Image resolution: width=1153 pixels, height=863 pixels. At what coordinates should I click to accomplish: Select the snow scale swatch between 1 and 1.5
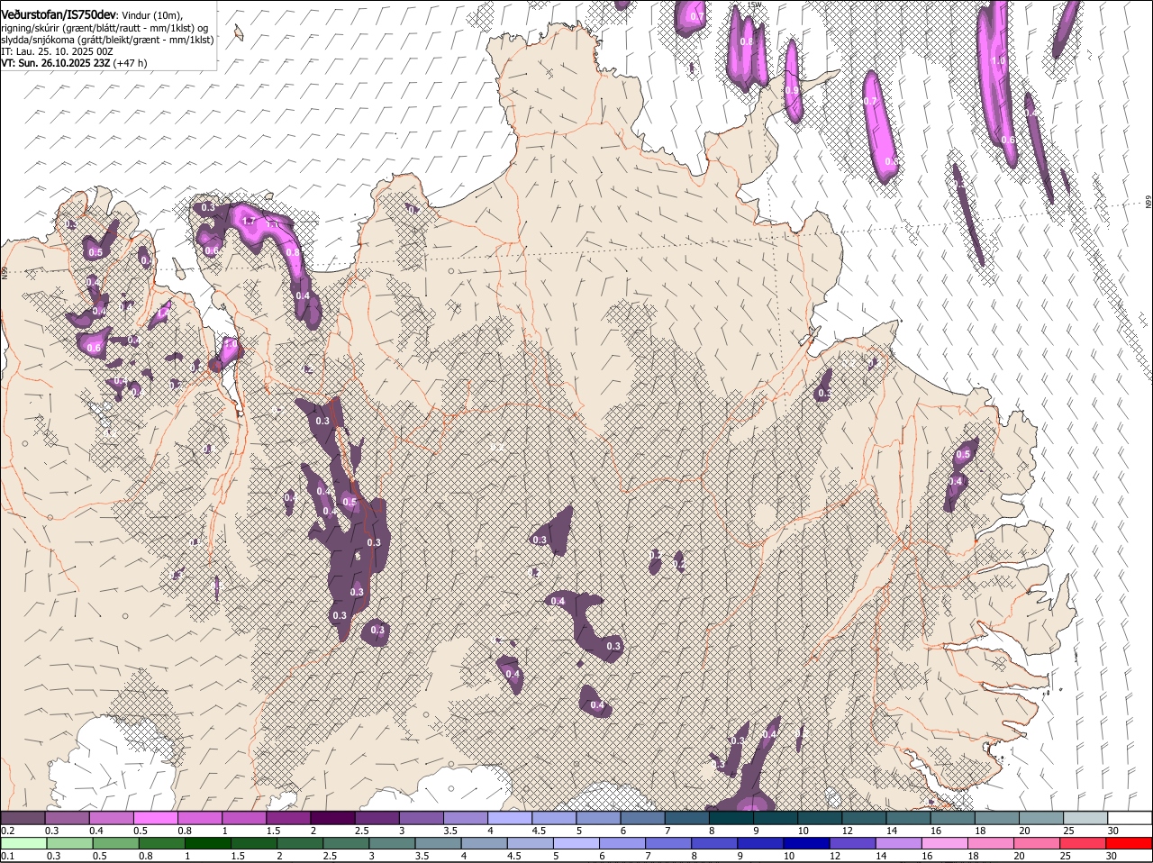pos(244,817)
